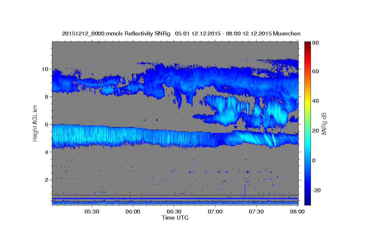This screenshot has height=246, width=369.
Task: Click the 07:00 time tick label
Action: [x=215, y=212]
